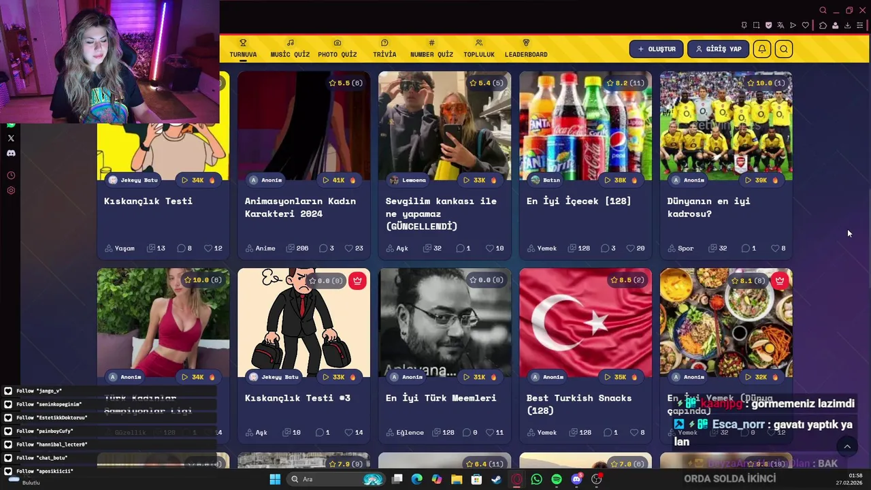Like the En İyi İçecek card (20 likes)
This screenshot has height=490, width=871.
coord(636,248)
